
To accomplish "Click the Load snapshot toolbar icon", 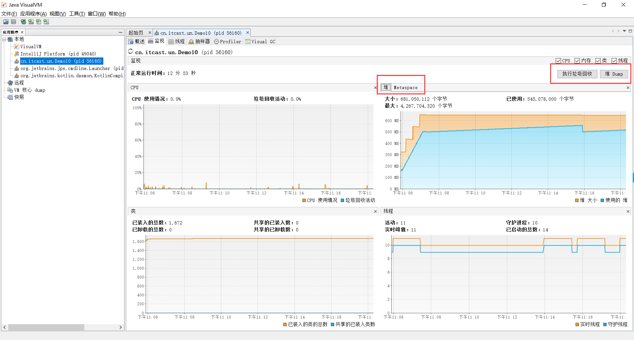I will point(6,22).
